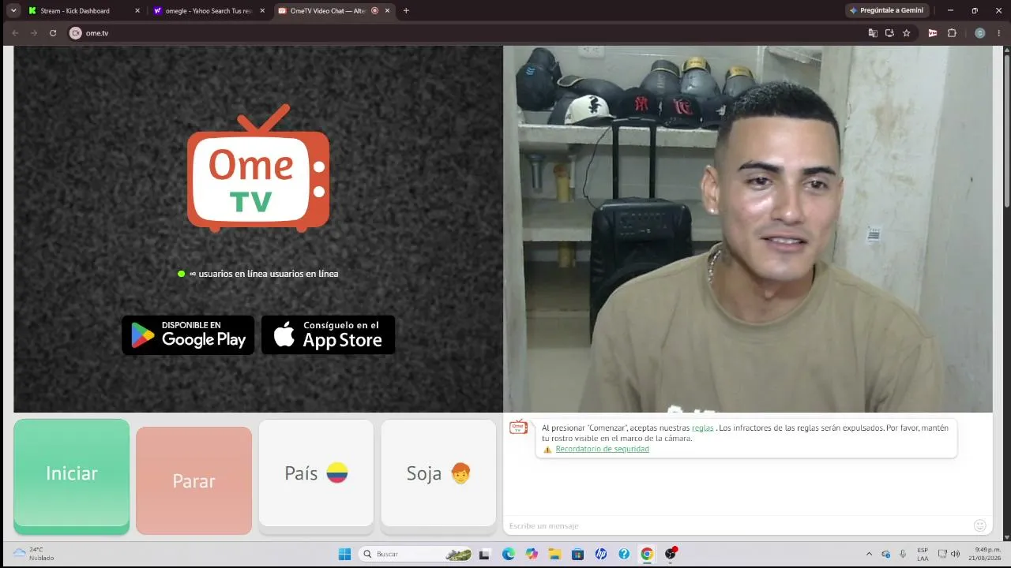
Task: Open the volume control in the tray
Action: point(956,554)
